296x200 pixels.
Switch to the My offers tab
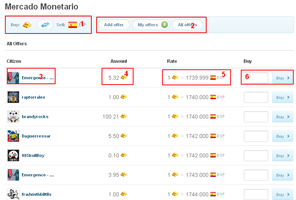(x=148, y=25)
